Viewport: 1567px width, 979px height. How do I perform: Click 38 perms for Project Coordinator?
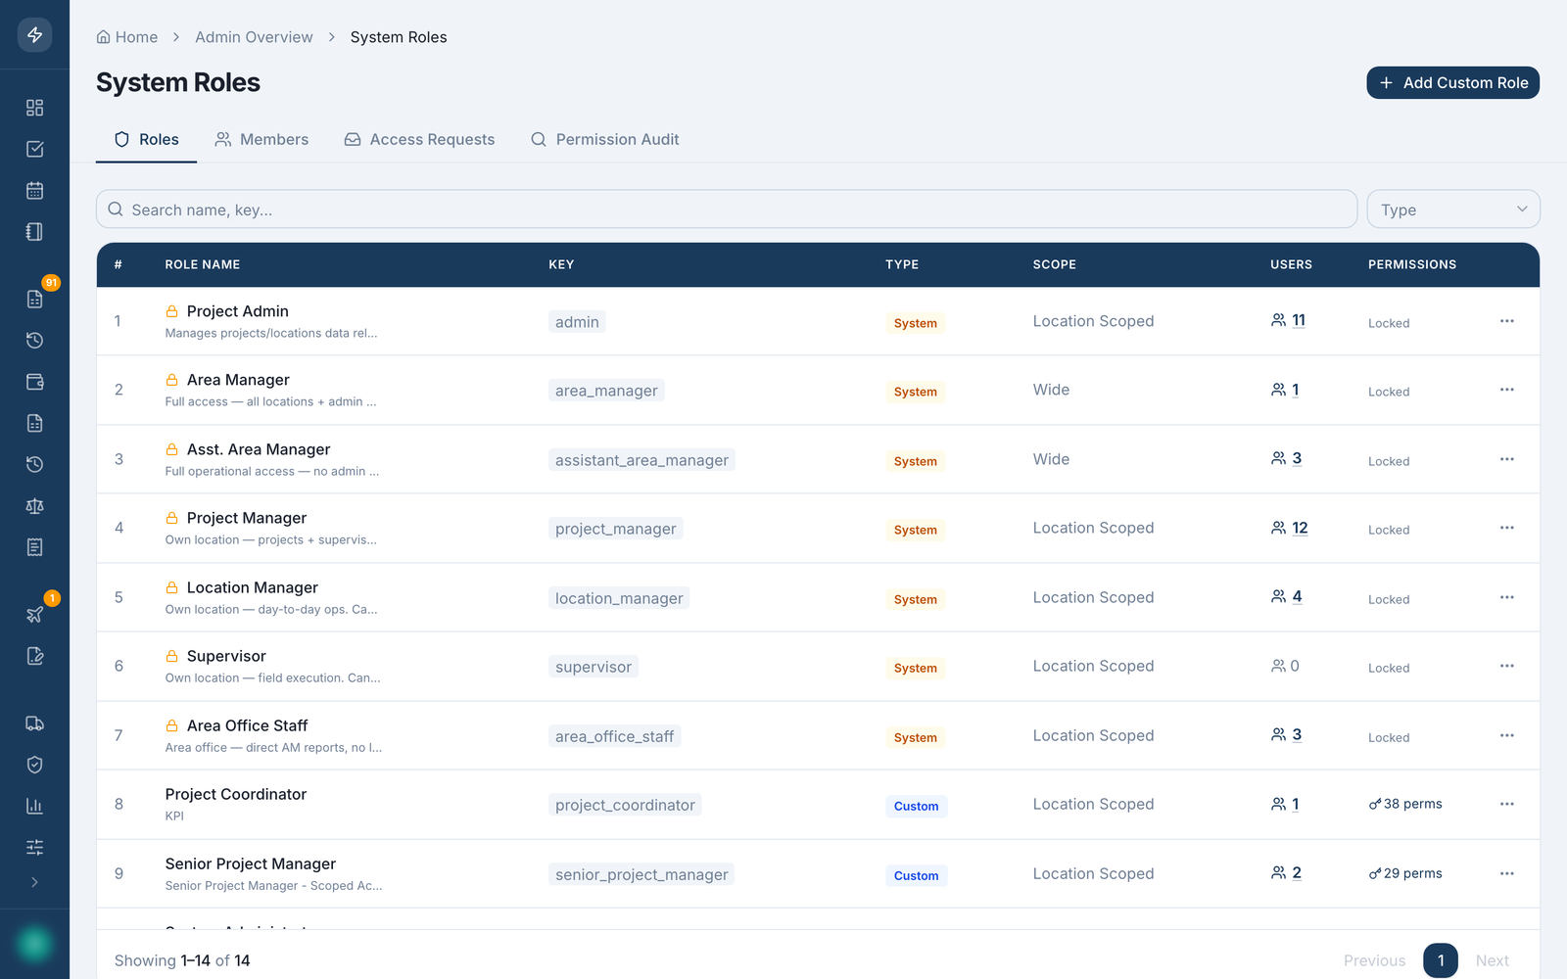pos(1405,804)
